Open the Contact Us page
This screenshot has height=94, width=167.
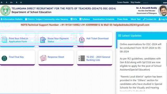tap(150, 19)
